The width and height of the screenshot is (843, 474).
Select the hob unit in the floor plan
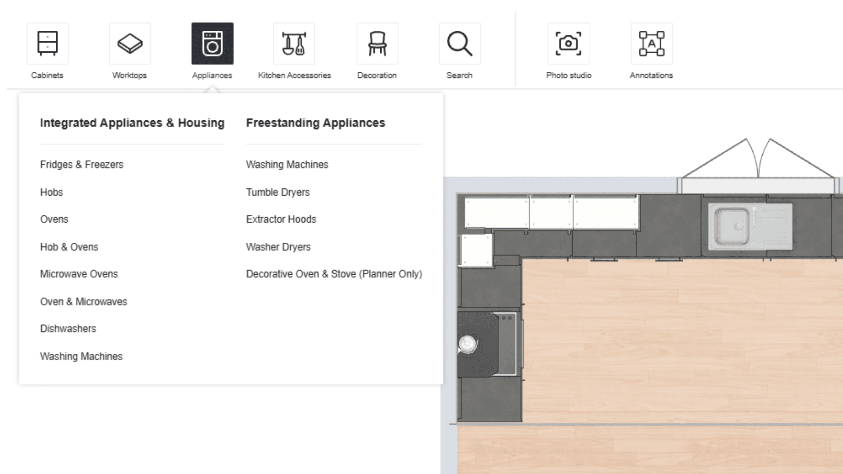click(490, 345)
